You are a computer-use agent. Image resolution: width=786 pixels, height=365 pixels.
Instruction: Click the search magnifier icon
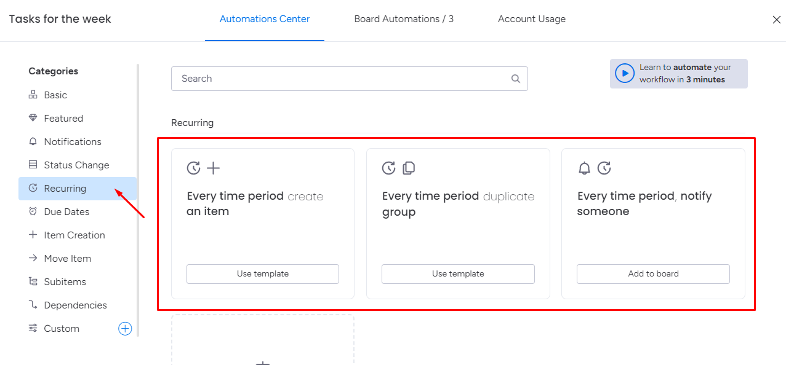point(516,79)
